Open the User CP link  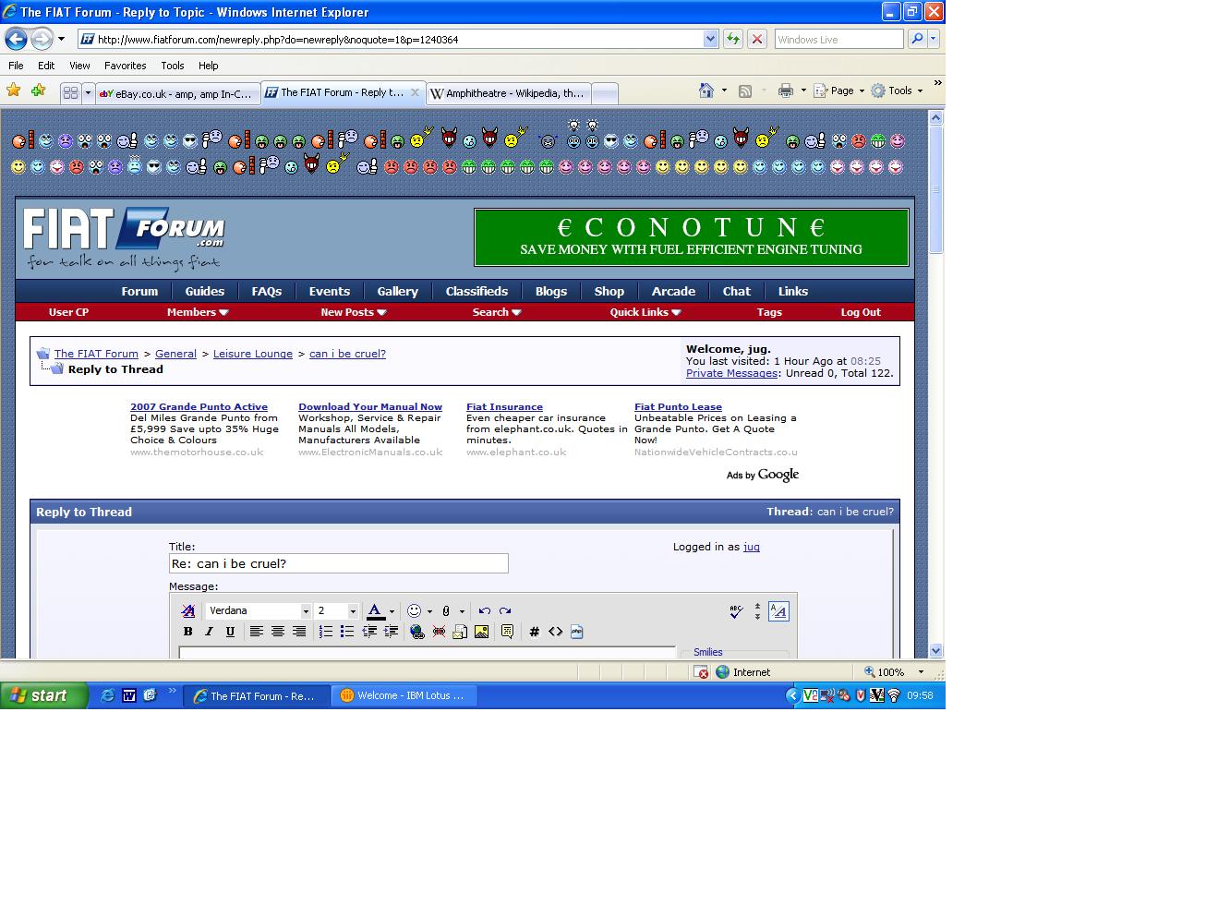click(68, 312)
